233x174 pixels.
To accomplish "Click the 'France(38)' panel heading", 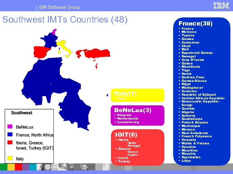I will (x=195, y=24).
